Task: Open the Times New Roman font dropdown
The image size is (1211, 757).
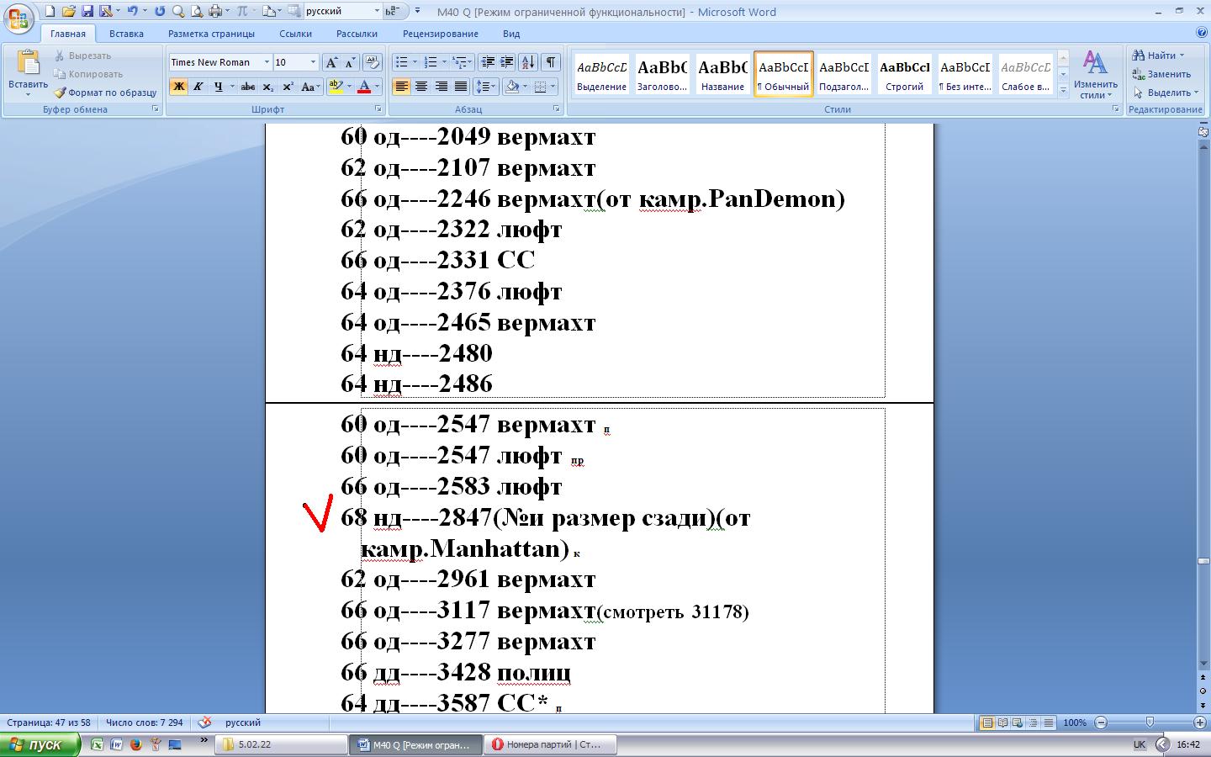Action: (267, 62)
